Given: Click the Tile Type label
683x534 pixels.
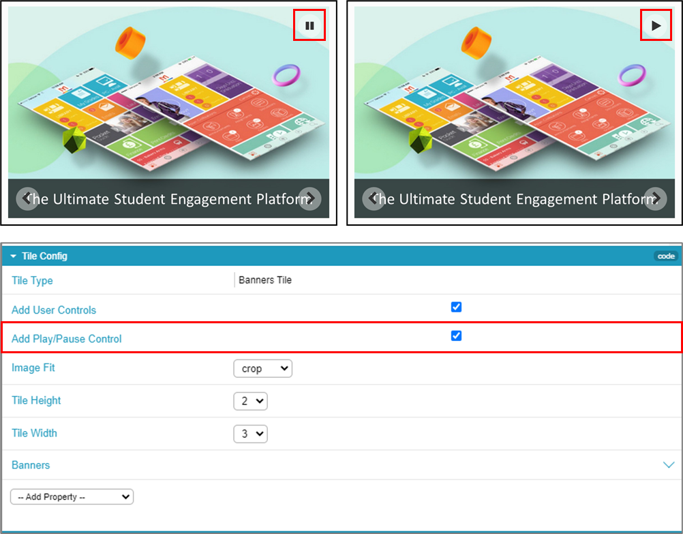Looking at the screenshot, I should pos(32,280).
